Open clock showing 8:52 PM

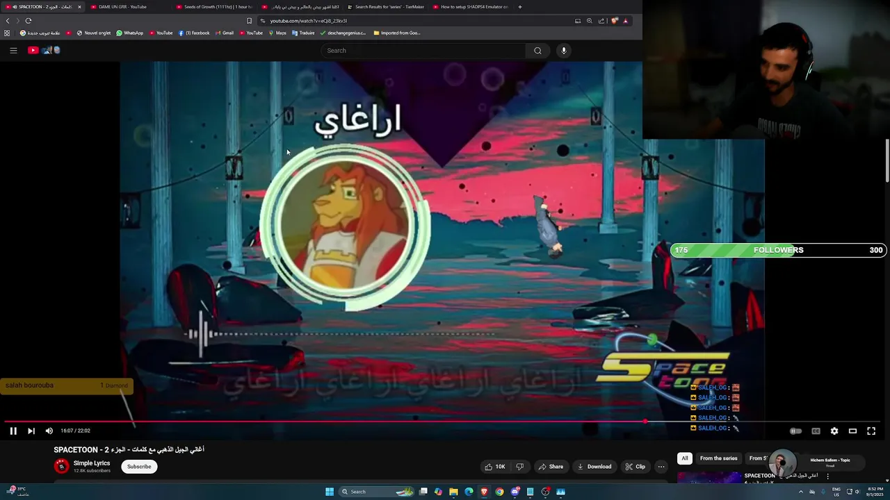[x=875, y=492]
